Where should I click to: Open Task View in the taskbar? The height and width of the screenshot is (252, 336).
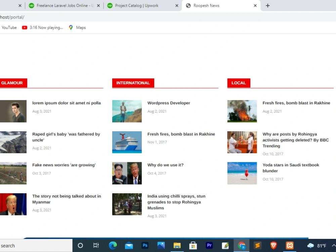[x=96, y=245]
